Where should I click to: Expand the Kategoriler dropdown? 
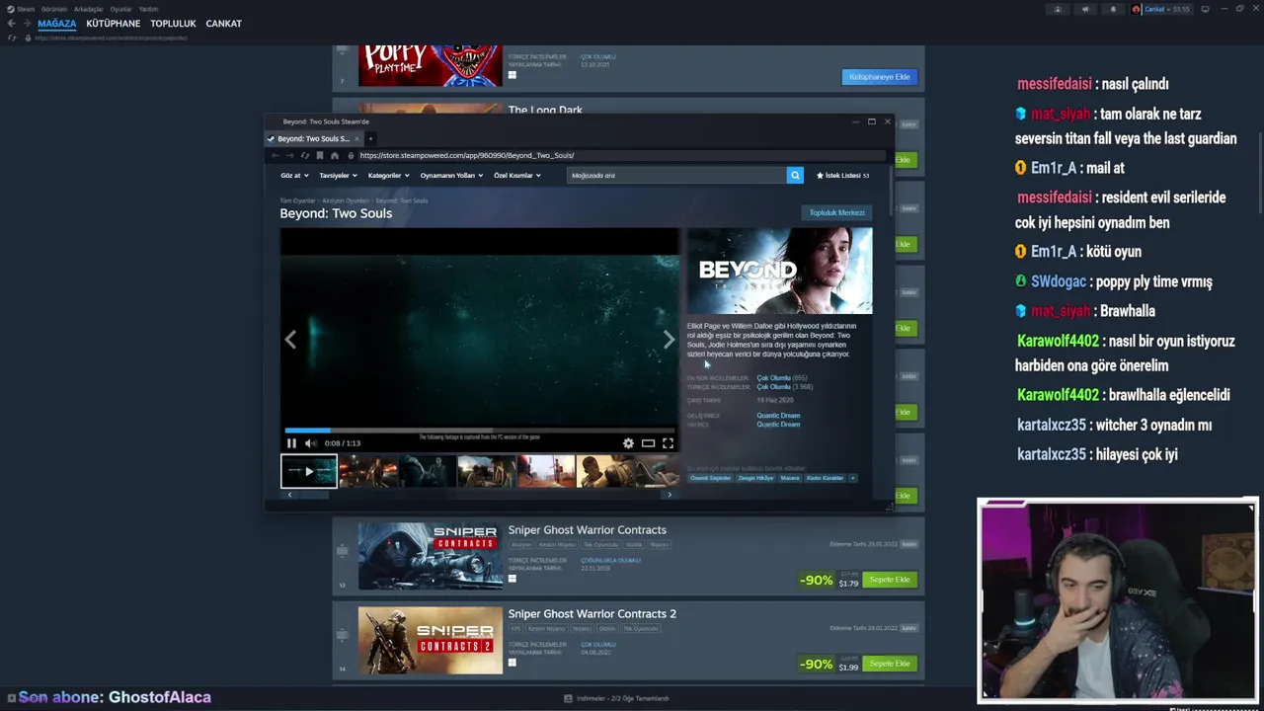coord(388,175)
